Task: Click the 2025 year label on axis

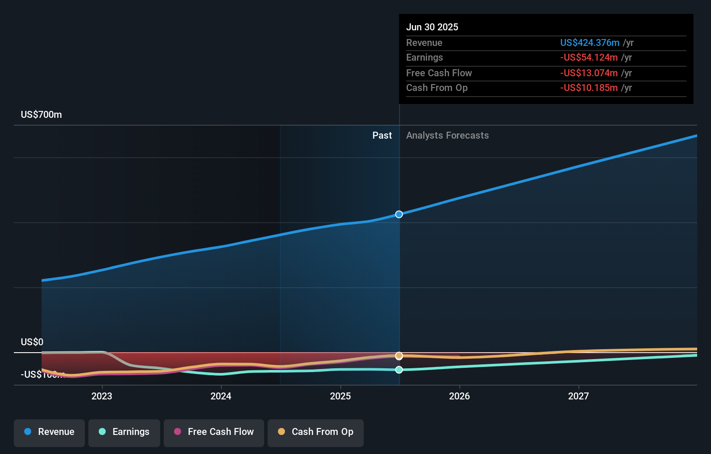Action: pos(340,396)
